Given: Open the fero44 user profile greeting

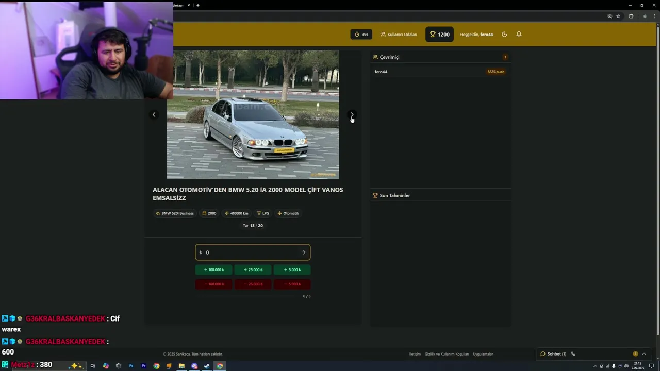Looking at the screenshot, I should click(476, 35).
